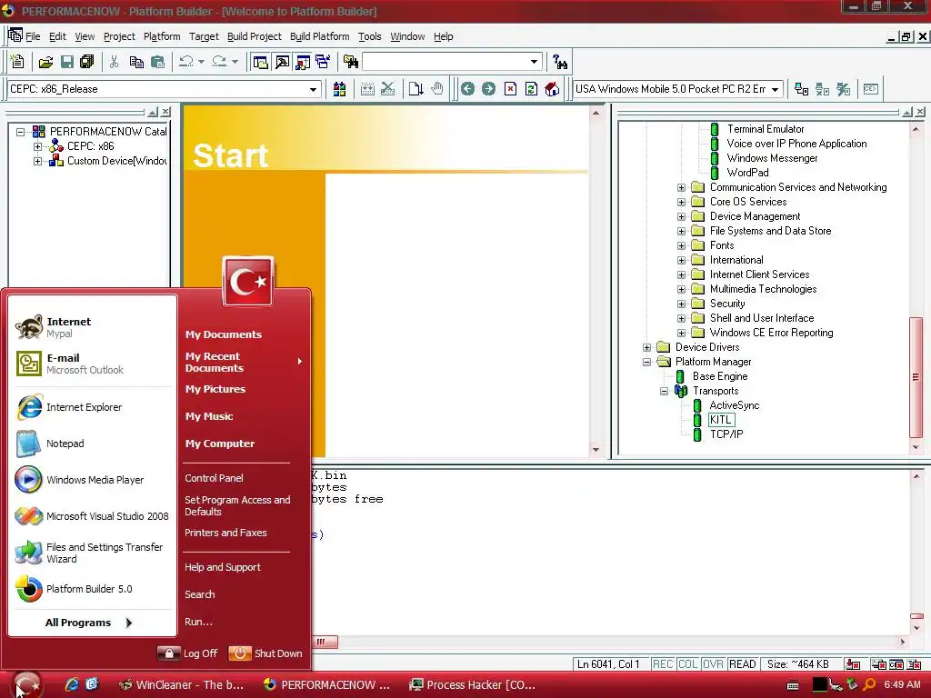Click the orange magnifier tray icon

pyautogui.click(x=870, y=684)
